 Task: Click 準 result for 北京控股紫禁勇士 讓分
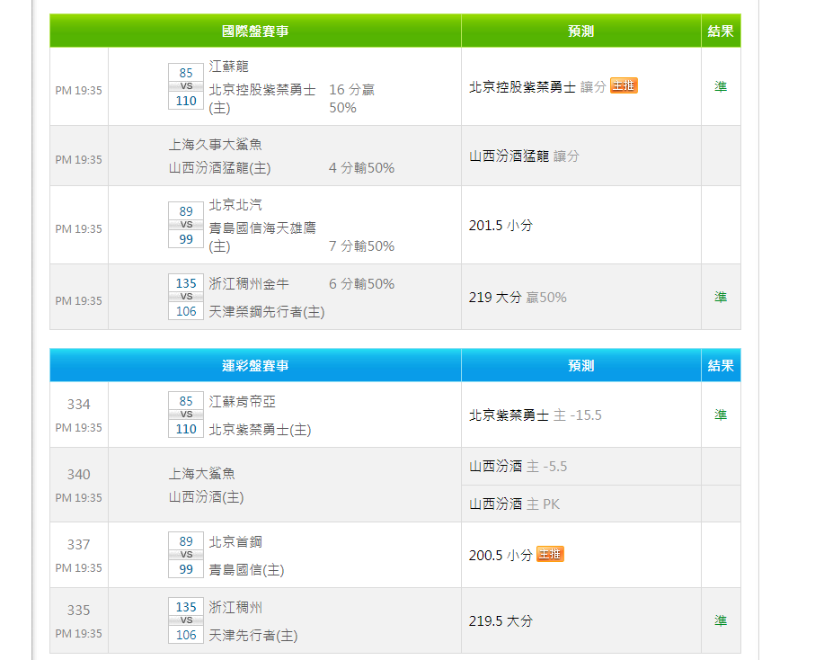(x=721, y=86)
